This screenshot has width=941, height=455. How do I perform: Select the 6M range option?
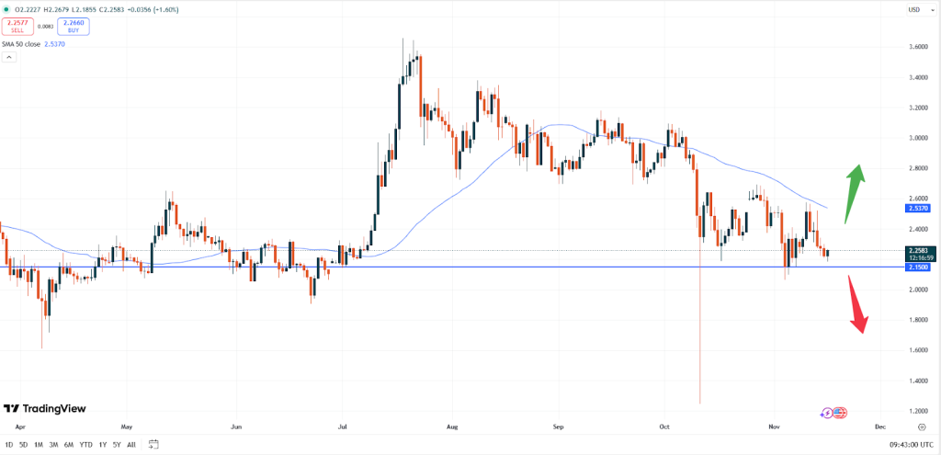coord(69,445)
